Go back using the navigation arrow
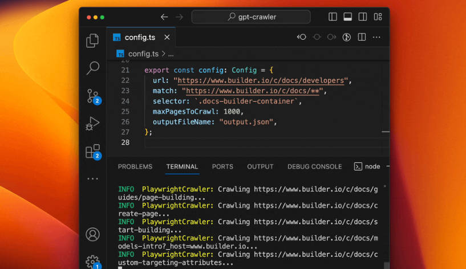Viewport: 466px width, 269px height. point(164,17)
